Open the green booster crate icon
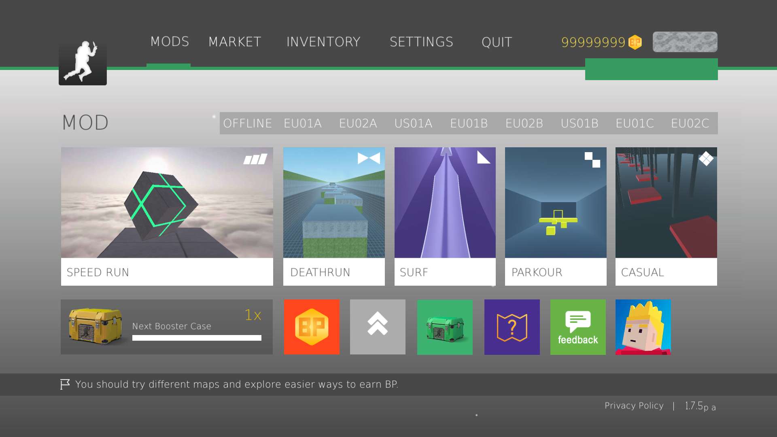This screenshot has height=437, width=777. [x=444, y=327]
